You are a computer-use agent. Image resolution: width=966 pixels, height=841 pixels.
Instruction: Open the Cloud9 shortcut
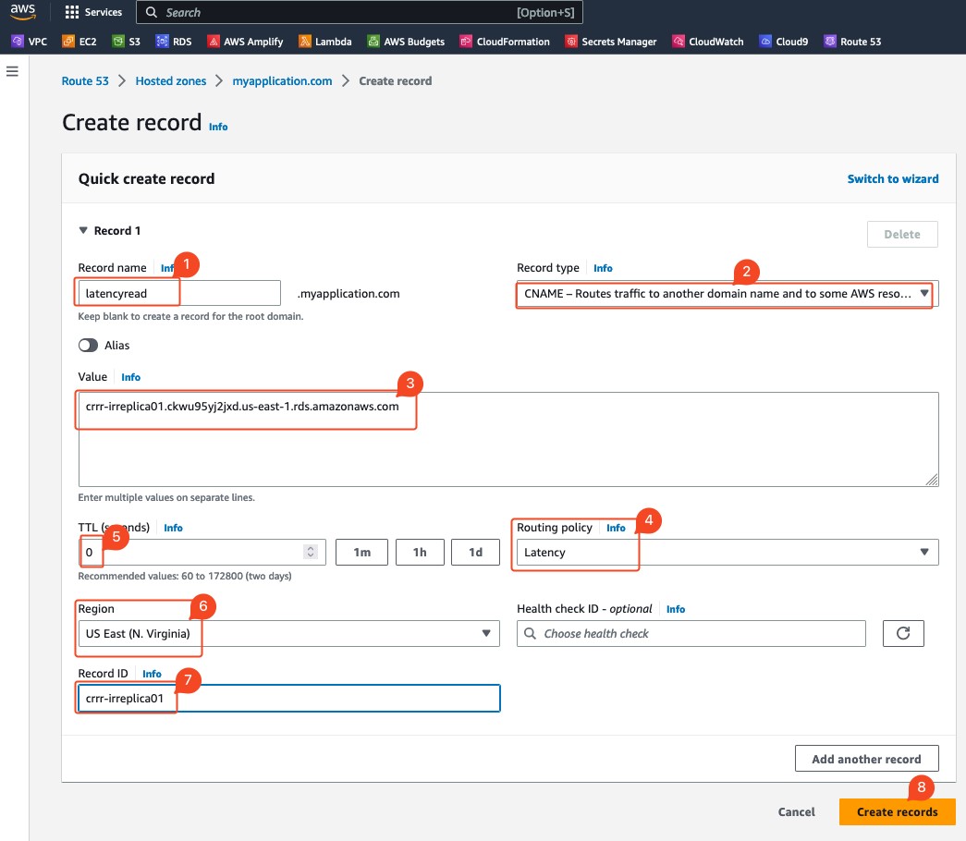click(x=784, y=42)
